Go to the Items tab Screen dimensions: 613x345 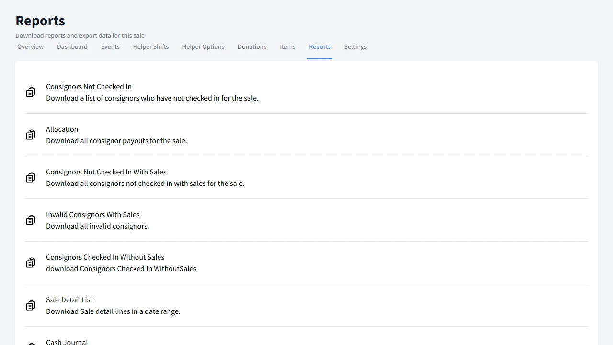click(x=287, y=46)
